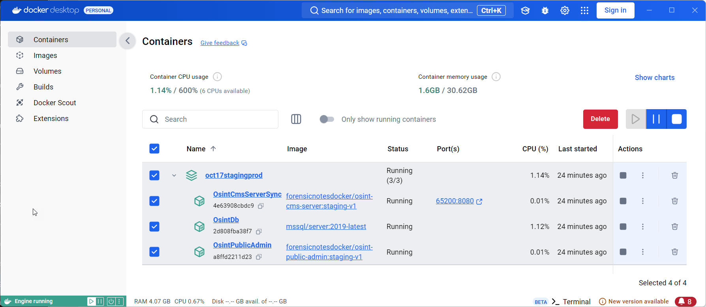Viewport: 706px width, 307px height.
Task: Go to Containers in the sidebar
Action: pos(62,39)
